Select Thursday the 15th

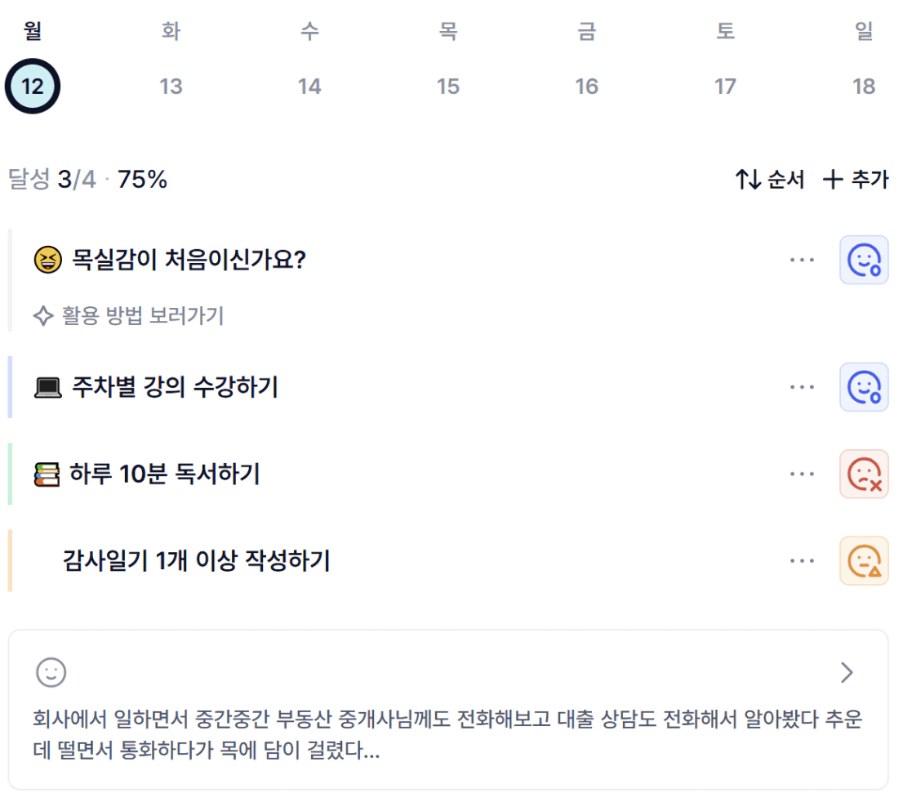click(x=448, y=86)
